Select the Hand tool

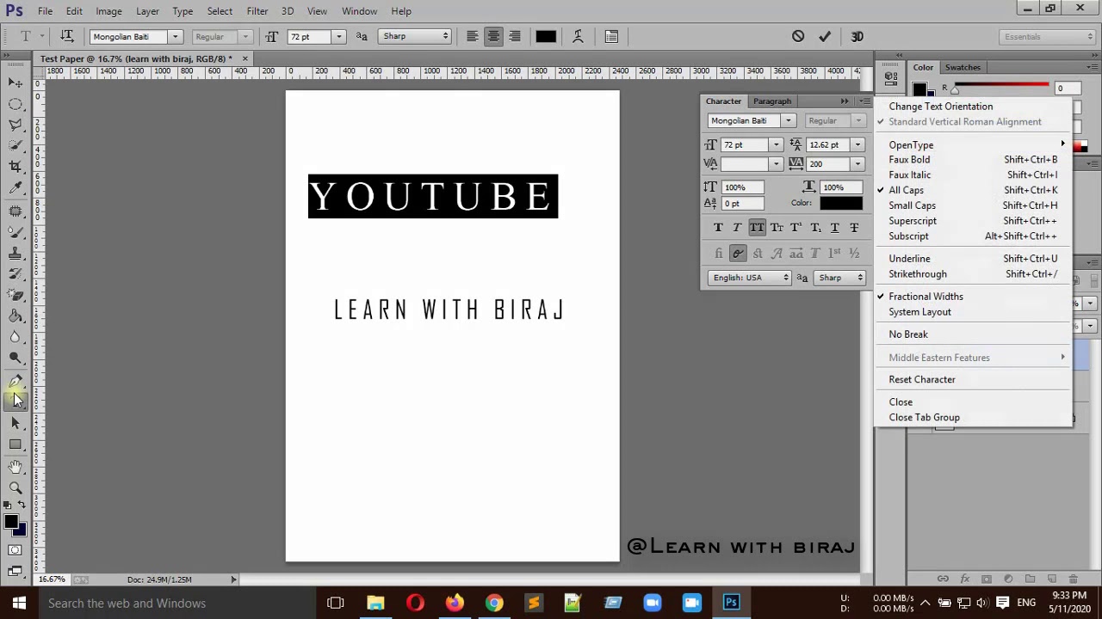[x=15, y=466]
